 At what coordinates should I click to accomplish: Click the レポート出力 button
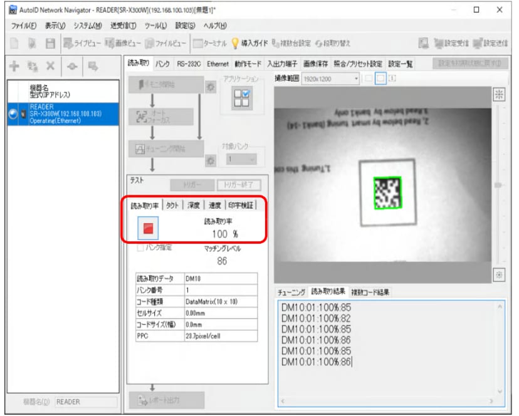[x=167, y=400]
